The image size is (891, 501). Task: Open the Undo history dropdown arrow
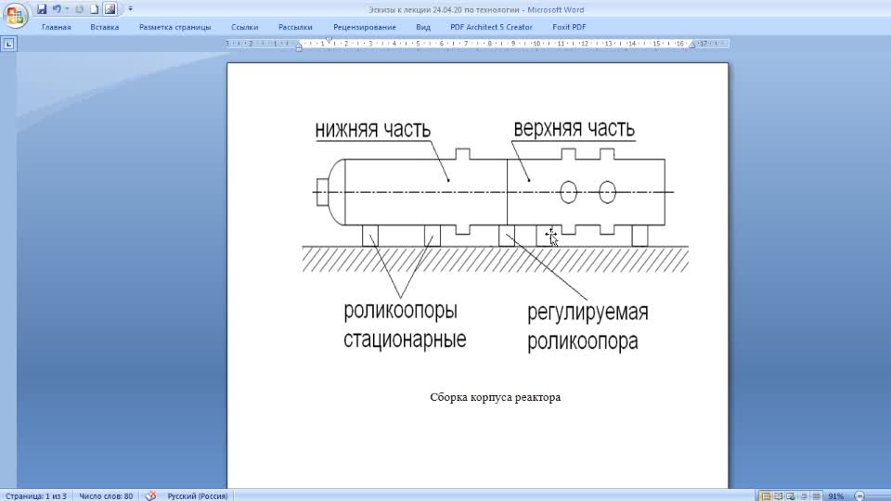click(x=67, y=9)
